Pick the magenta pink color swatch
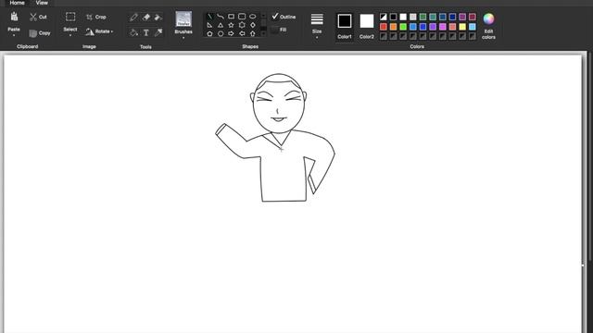 point(443,27)
